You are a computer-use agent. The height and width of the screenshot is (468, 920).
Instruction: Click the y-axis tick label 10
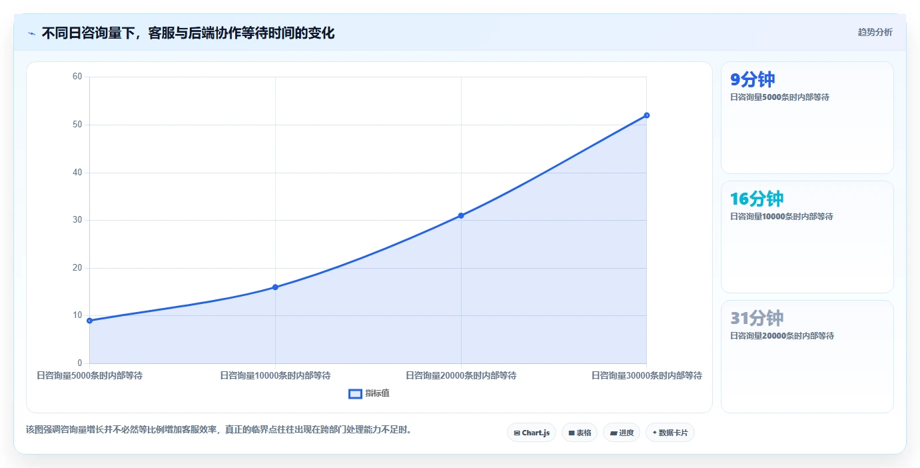coord(77,315)
